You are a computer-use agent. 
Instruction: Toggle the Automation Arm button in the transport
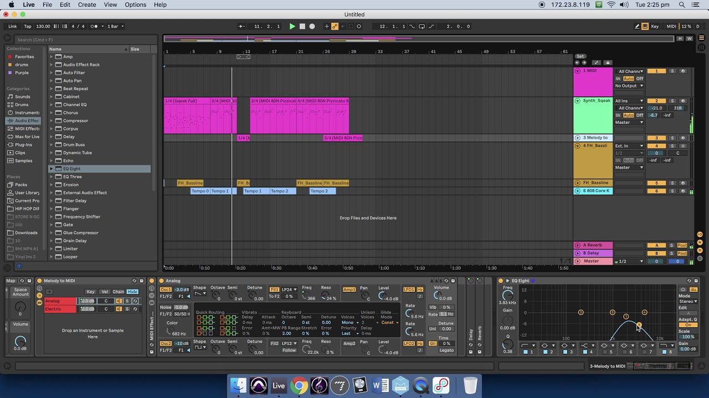tap(335, 26)
